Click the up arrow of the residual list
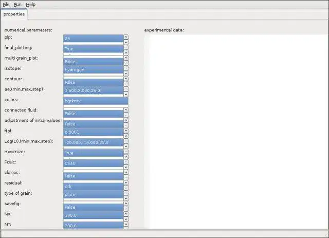This screenshot has height=238, width=329. click(126, 182)
